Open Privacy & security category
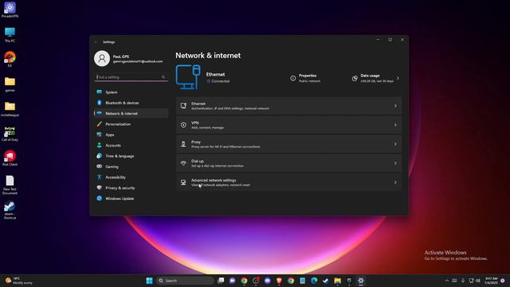 [x=131, y=188]
